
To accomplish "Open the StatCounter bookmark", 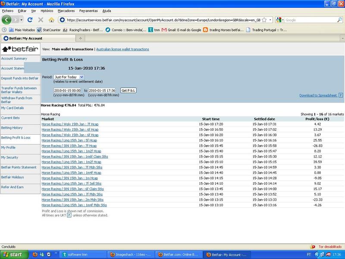I will pyautogui.click(x=49, y=30).
